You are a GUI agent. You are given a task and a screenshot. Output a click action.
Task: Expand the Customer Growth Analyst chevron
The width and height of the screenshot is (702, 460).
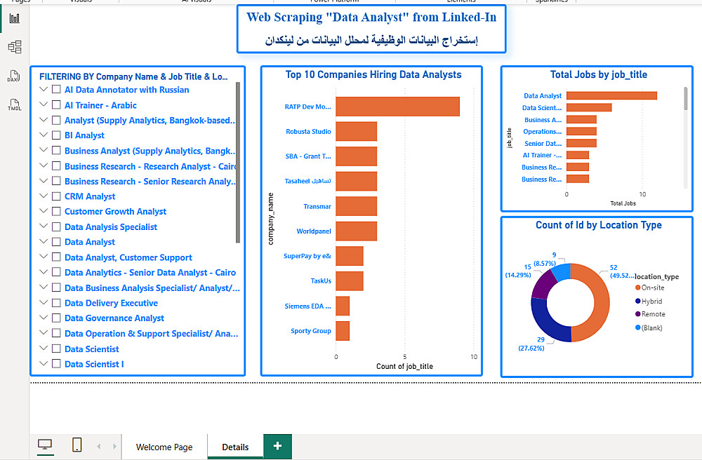click(44, 211)
